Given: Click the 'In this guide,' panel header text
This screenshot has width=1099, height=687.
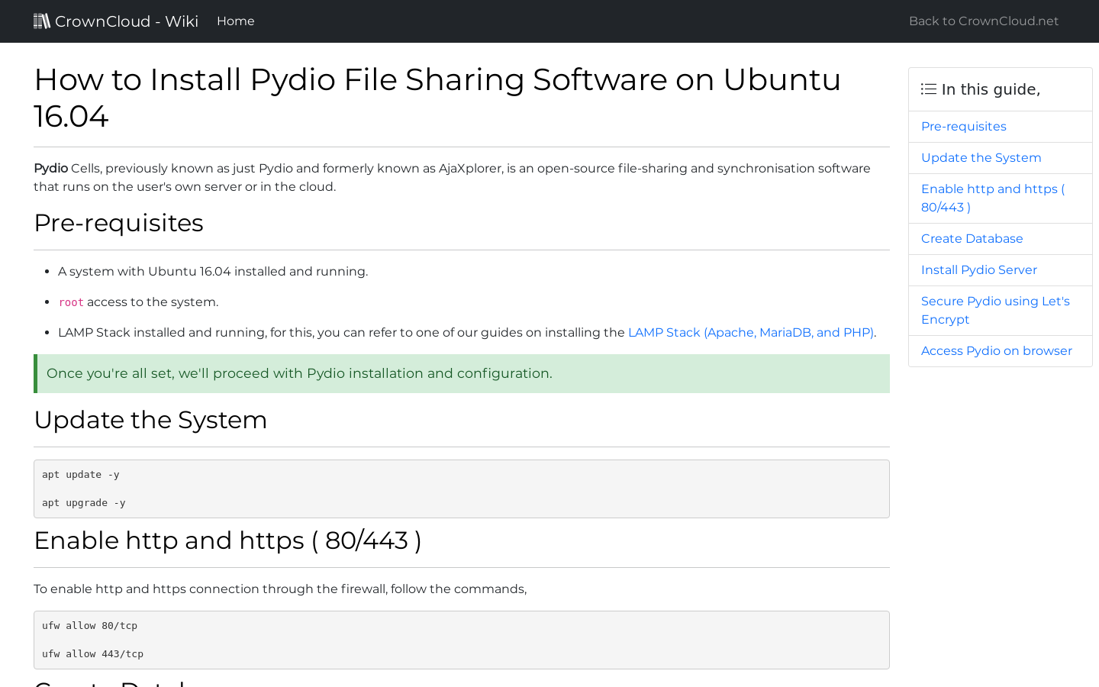Looking at the screenshot, I should click(991, 89).
